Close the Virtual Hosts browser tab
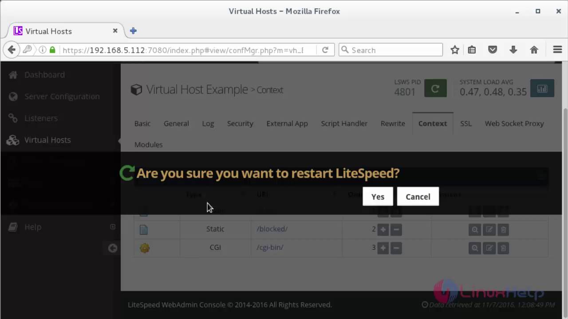The height and width of the screenshot is (319, 568). click(115, 31)
